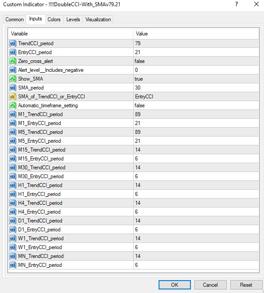This screenshot has width=264, height=293.
Task: Switch to the Common tab
Action: click(14, 20)
